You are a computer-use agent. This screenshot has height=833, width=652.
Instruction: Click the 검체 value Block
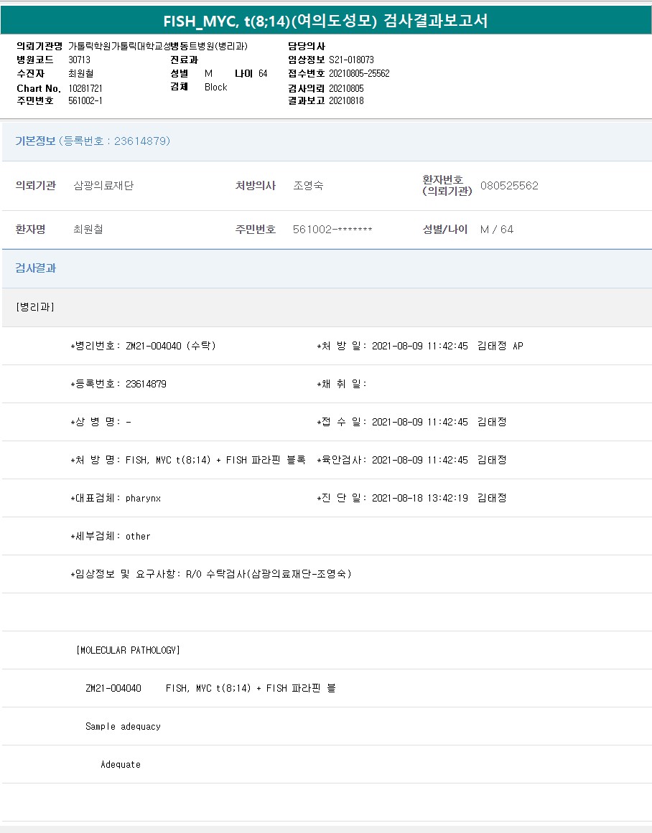pyautogui.click(x=215, y=88)
